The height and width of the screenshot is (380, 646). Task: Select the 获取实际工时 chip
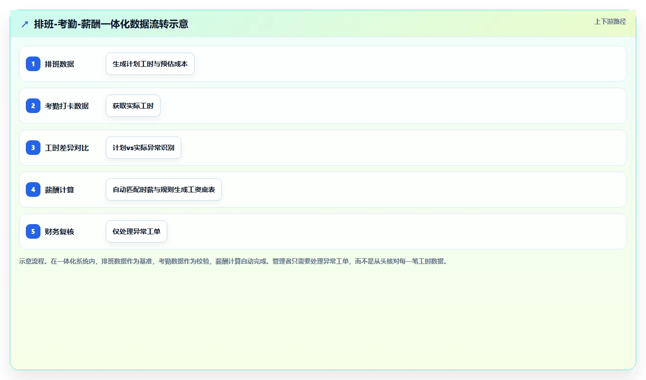(133, 106)
